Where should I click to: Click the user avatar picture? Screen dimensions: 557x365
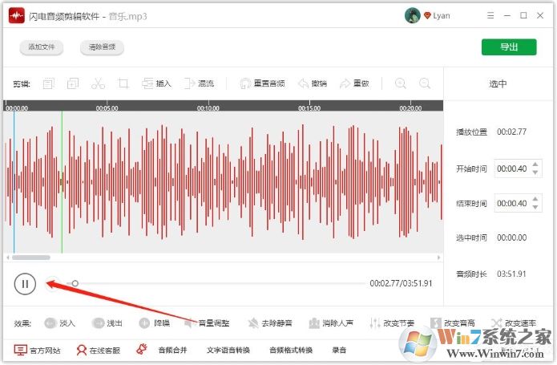[413, 15]
